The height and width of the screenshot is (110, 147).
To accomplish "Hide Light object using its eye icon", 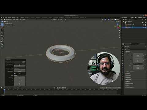I will point(144,26).
